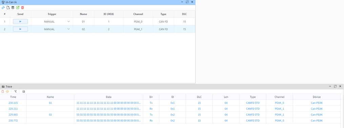This screenshot has width=344, height=128.
Task: Click the red clear-file icon in Trace toolbar
Action: [x=3, y=91]
